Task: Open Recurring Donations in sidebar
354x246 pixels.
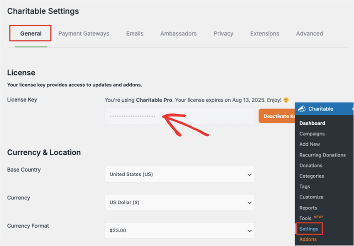Action: click(x=322, y=155)
